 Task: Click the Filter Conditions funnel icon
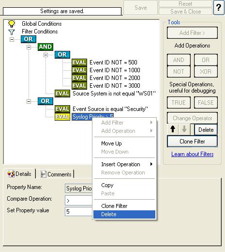(12, 32)
